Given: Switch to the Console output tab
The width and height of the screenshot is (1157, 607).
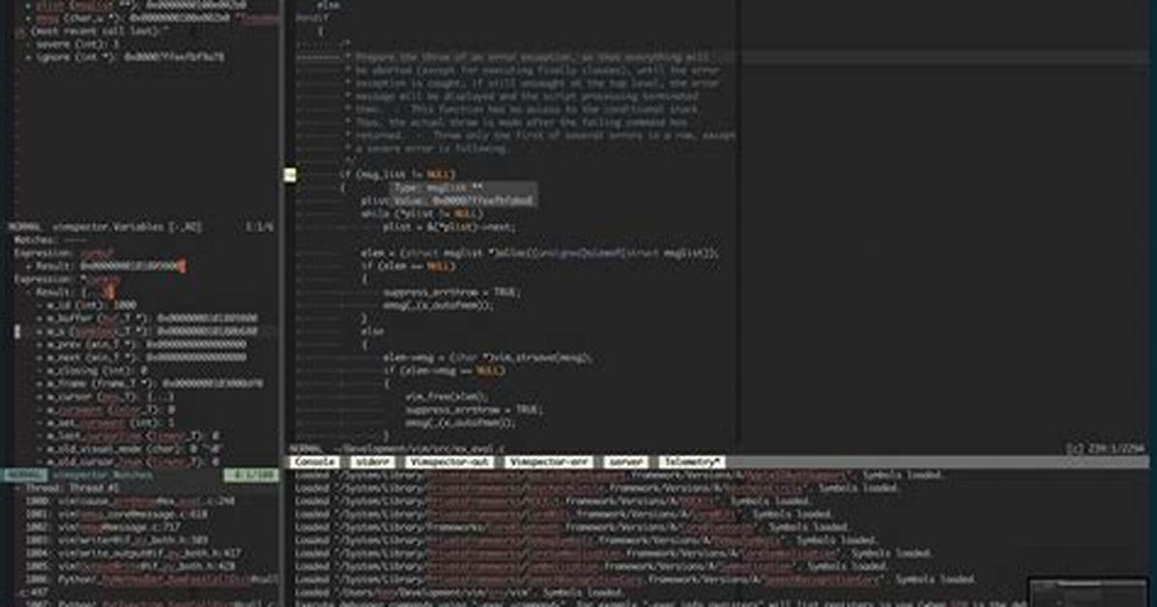Looking at the screenshot, I should 314,462.
